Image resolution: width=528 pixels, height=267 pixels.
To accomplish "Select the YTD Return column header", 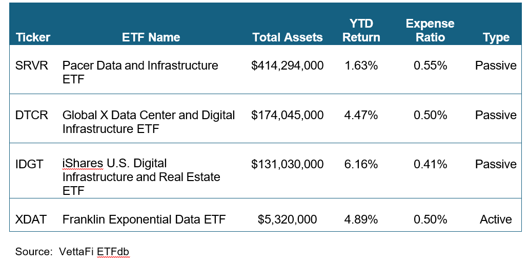I will click(361, 31).
